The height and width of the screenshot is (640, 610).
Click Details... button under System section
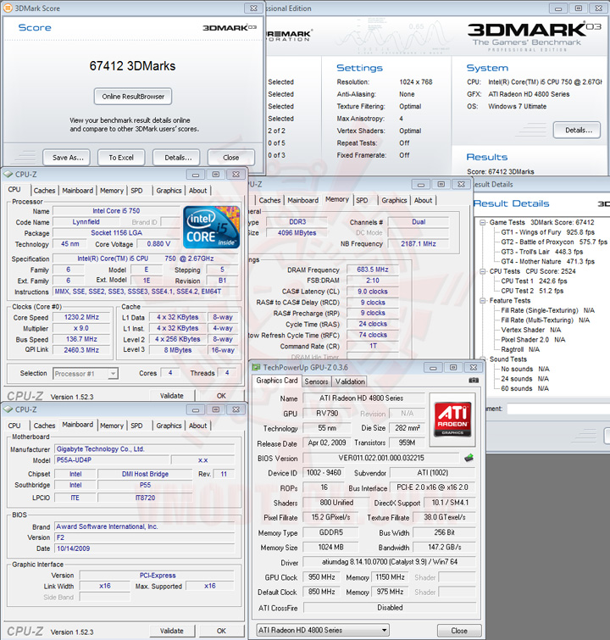(x=578, y=131)
